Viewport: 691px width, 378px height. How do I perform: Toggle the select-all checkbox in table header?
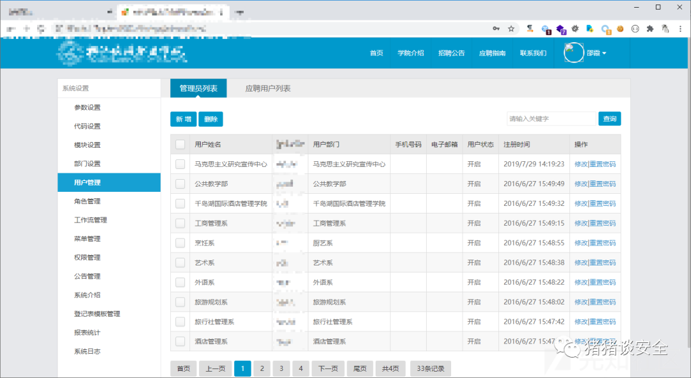180,145
